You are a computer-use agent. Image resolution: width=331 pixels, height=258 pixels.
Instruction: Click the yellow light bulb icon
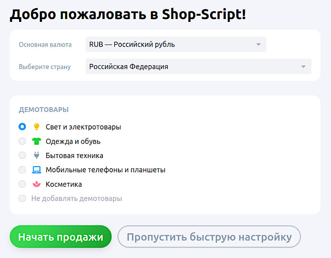click(36, 127)
